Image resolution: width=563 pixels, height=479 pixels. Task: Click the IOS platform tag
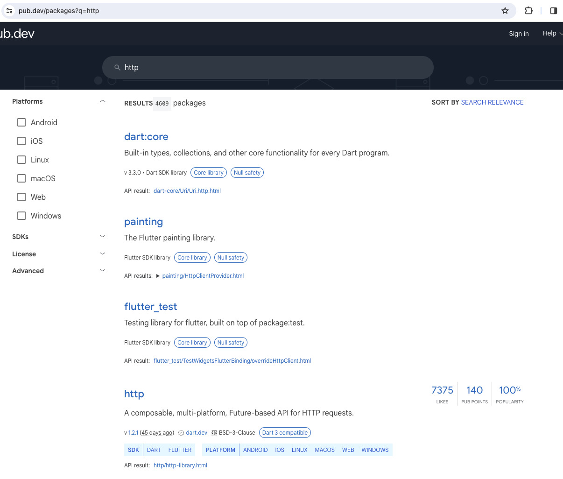click(280, 450)
